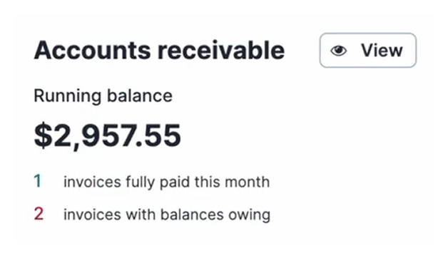
Task: Click "balances" in the owing invoices line
Action: pos(192,215)
